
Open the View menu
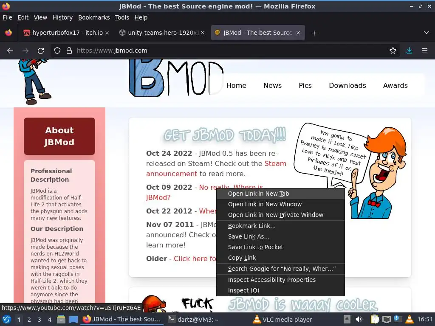pos(40,17)
